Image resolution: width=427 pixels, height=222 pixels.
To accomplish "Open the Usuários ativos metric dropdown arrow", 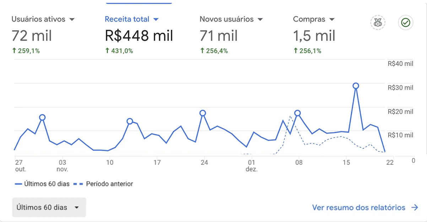I will pyautogui.click(x=72, y=19).
